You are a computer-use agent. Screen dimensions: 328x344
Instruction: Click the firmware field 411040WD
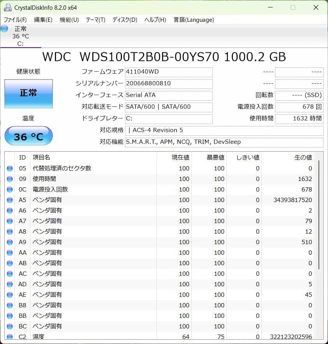coord(169,72)
